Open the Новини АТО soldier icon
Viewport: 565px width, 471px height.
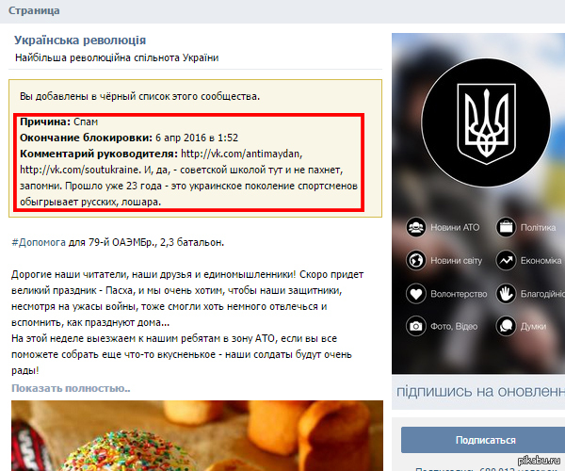pyautogui.click(x=416, y=227)
